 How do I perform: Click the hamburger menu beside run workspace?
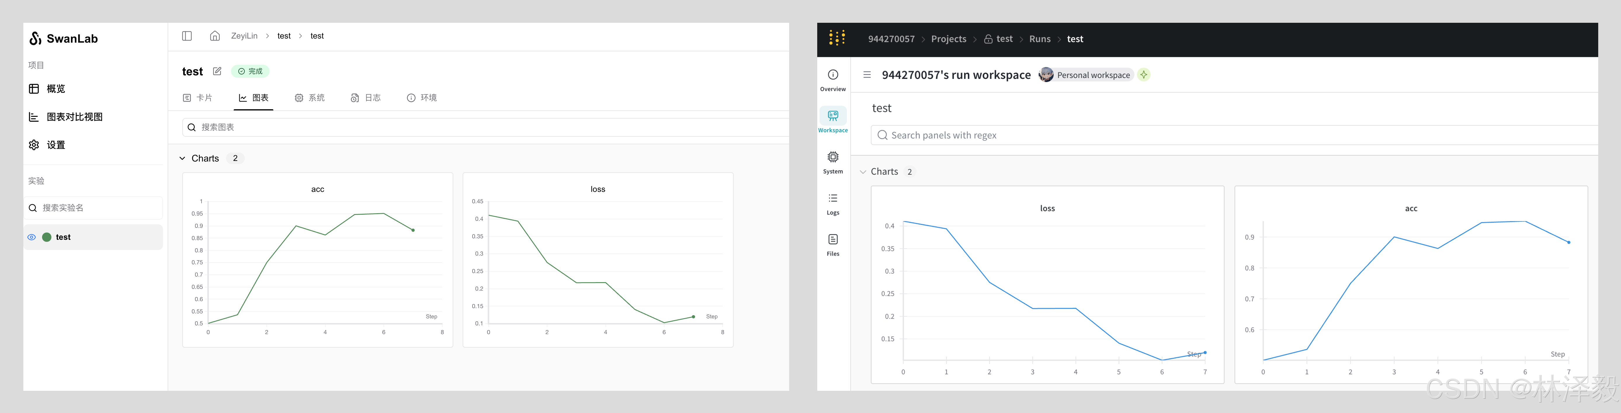[867, 75]
